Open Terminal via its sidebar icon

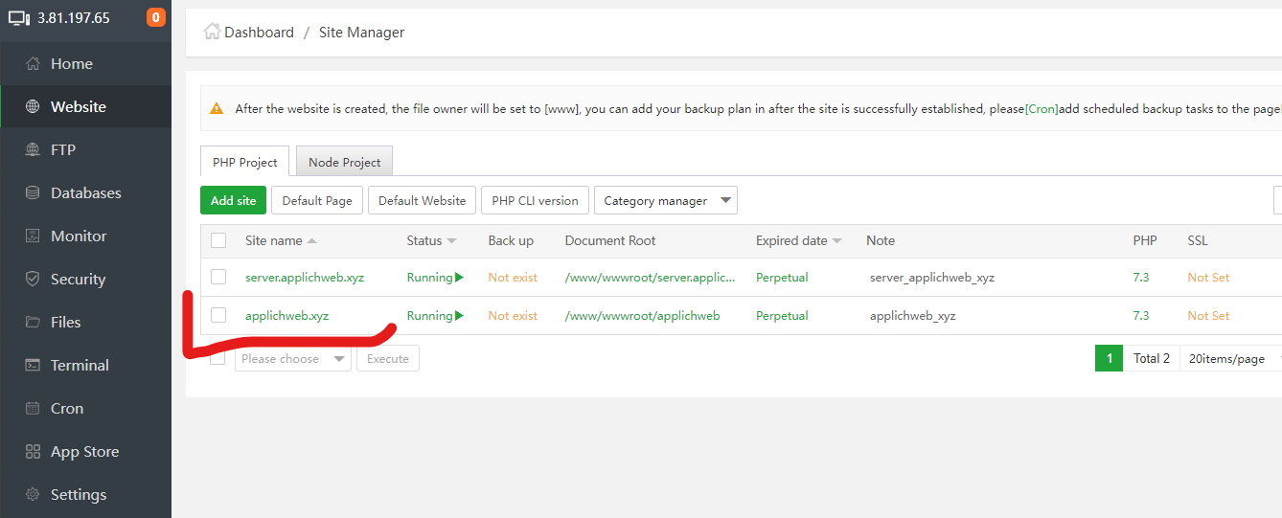click(x=33, y=366)
